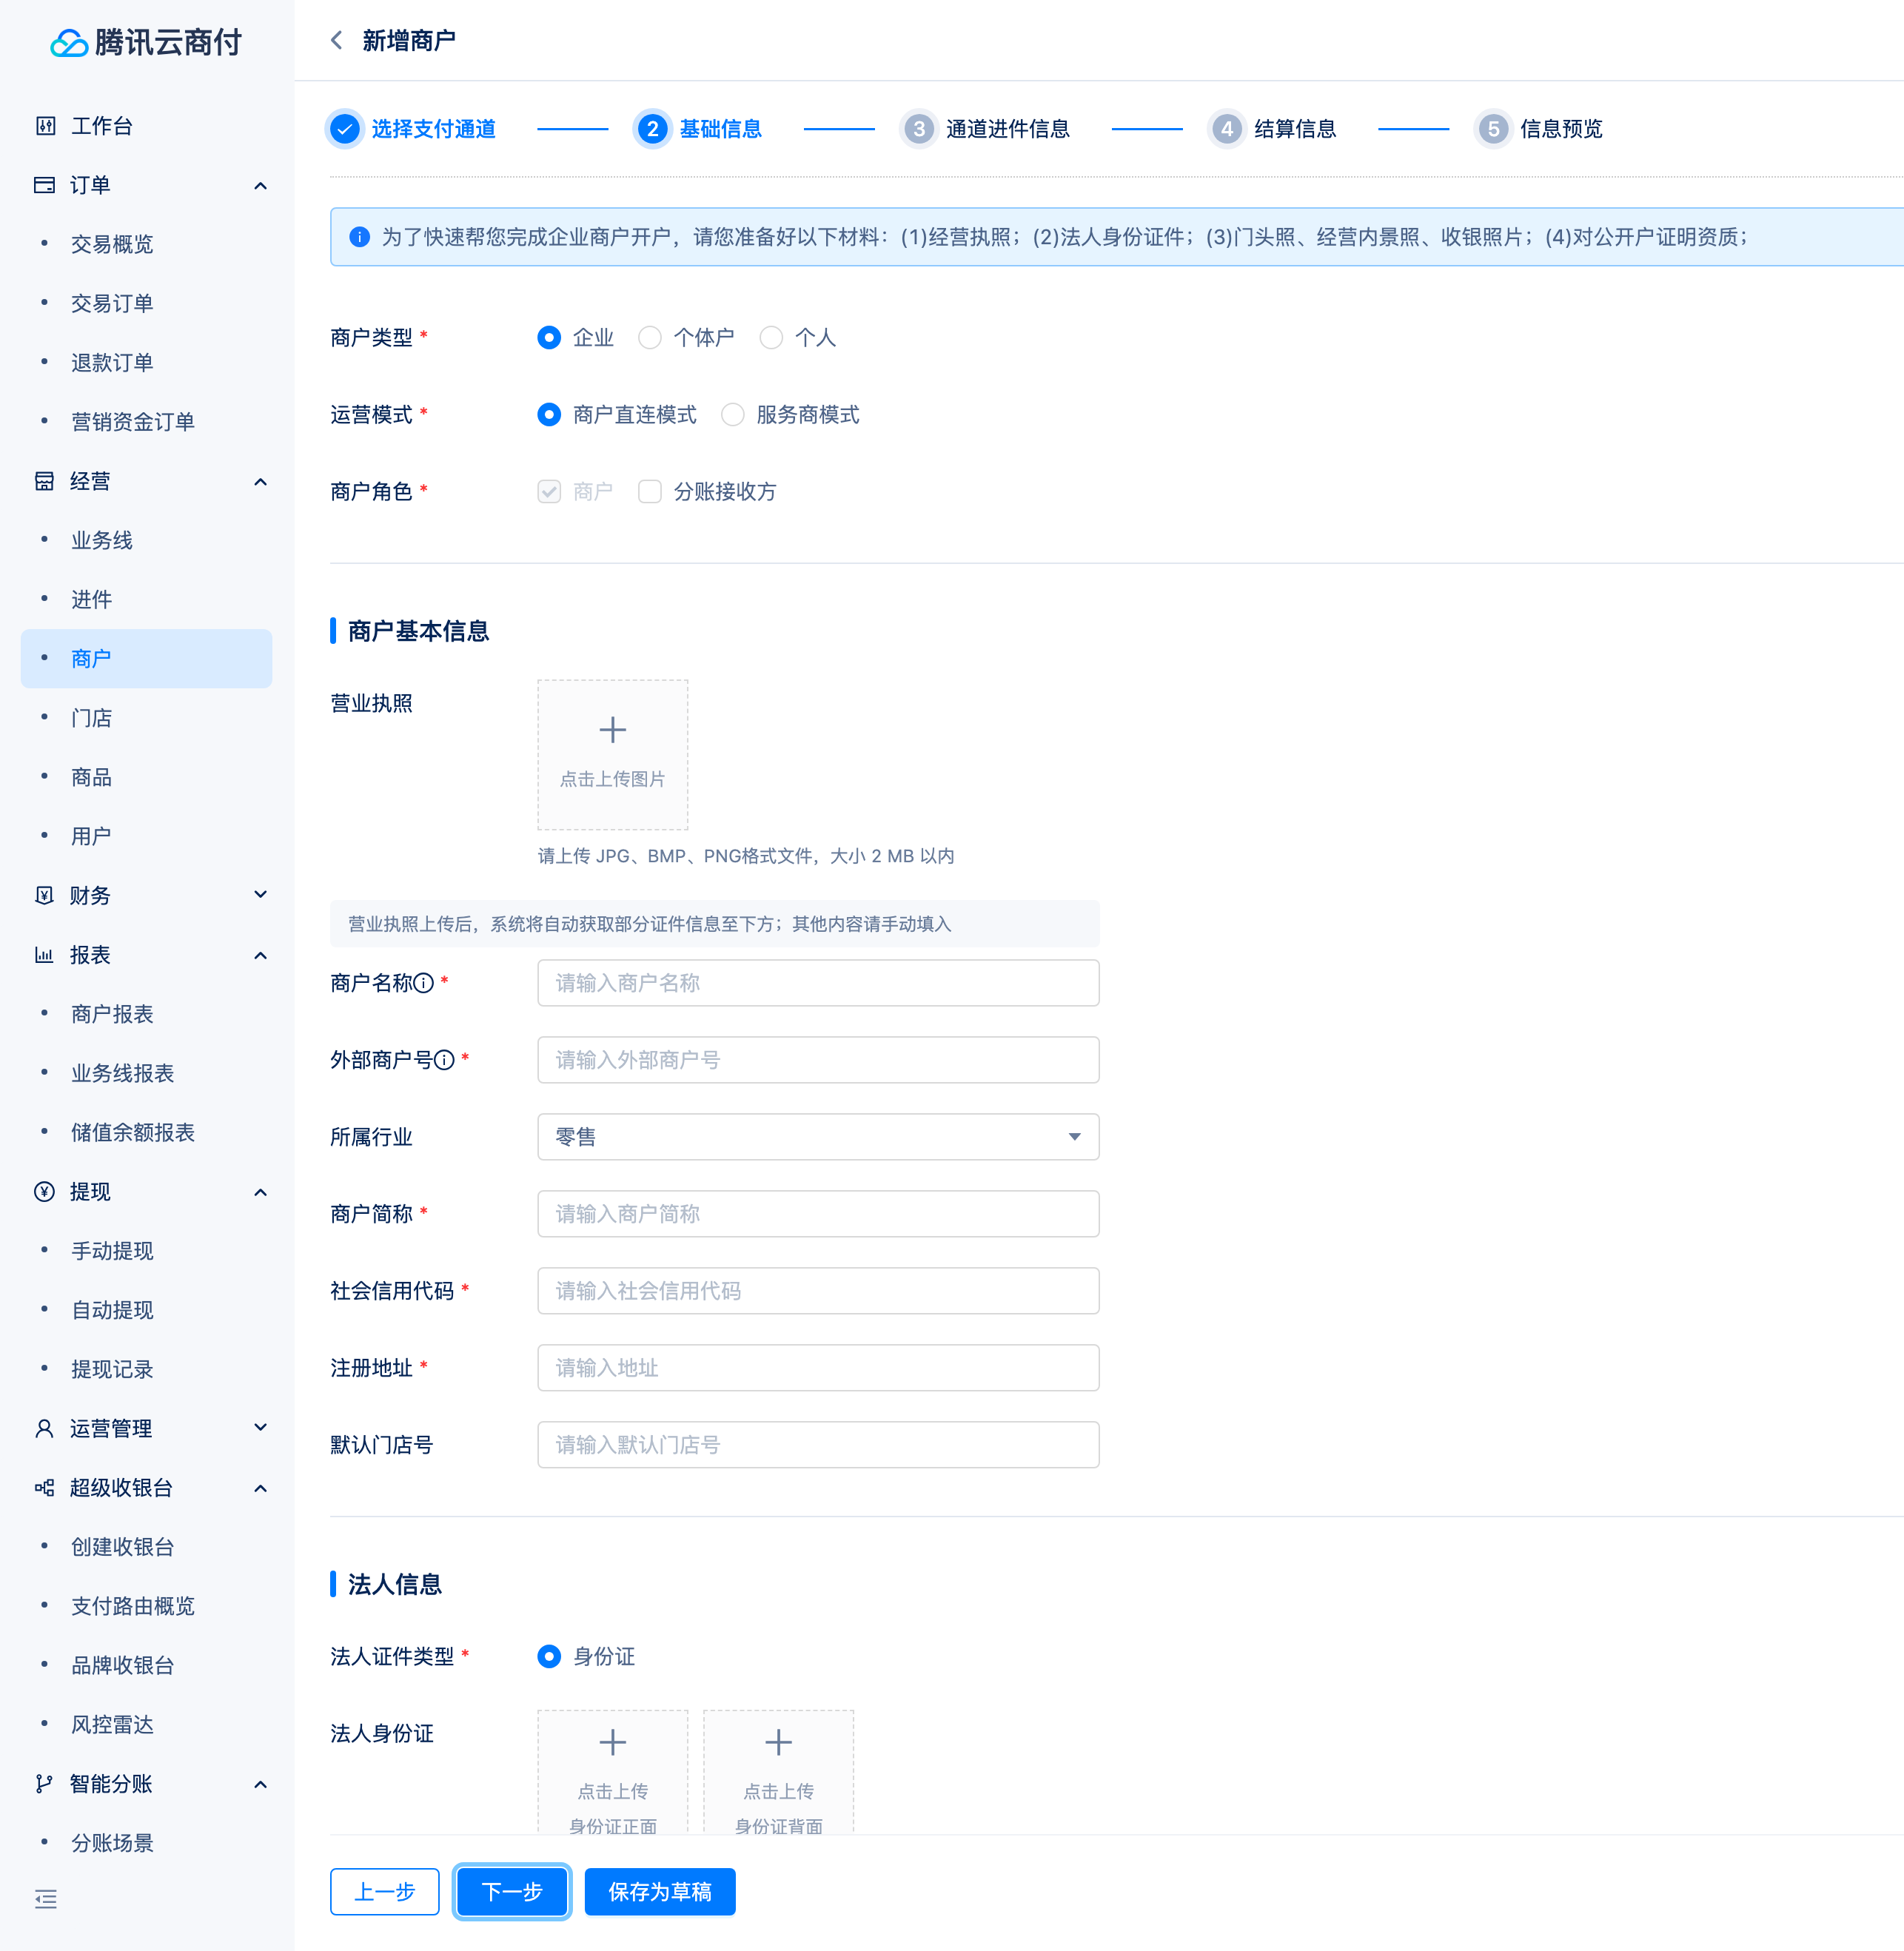
Task: Click the sidebar collapse icon at bottom
Action: (x=45, y=1899)
